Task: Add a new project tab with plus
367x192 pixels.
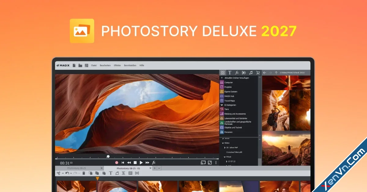Action: click(x=155, y=168)
